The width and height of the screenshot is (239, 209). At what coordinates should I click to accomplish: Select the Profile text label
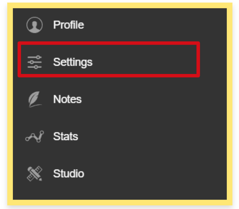[68, 25]
